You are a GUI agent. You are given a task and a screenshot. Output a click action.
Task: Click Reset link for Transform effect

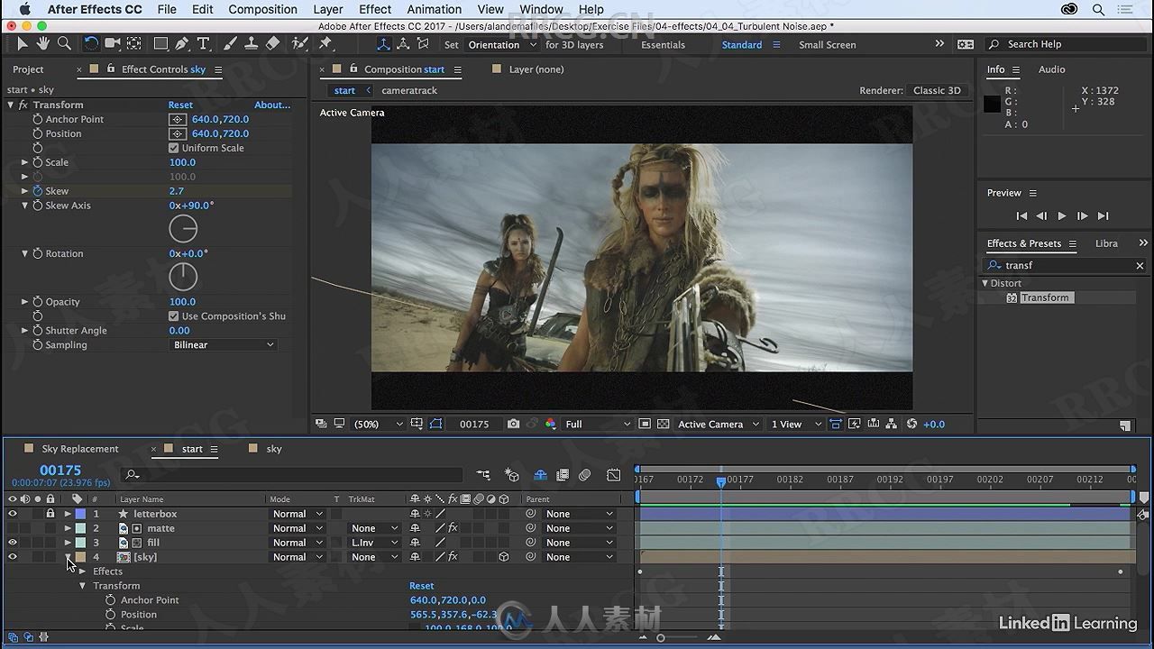tap(180, 105)
